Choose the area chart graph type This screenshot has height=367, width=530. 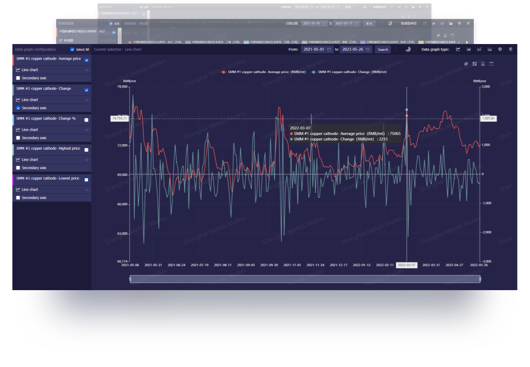click(x=469, y=49)
